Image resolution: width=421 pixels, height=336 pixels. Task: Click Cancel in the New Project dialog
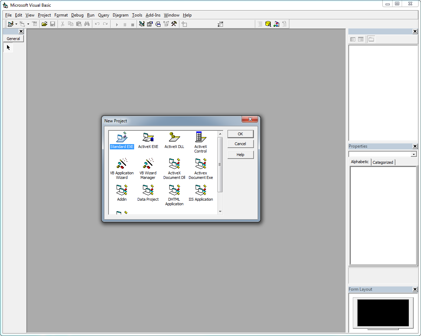point(241,144)
